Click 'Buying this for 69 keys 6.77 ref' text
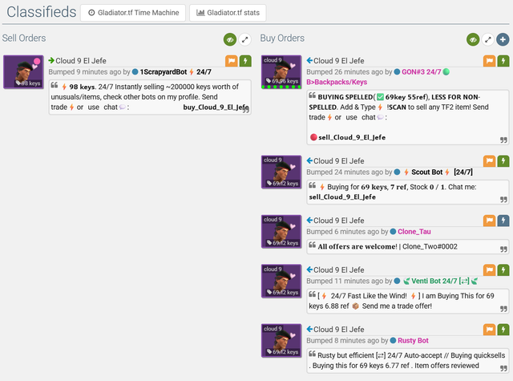 pyautogui.click(x=361, y=366)
